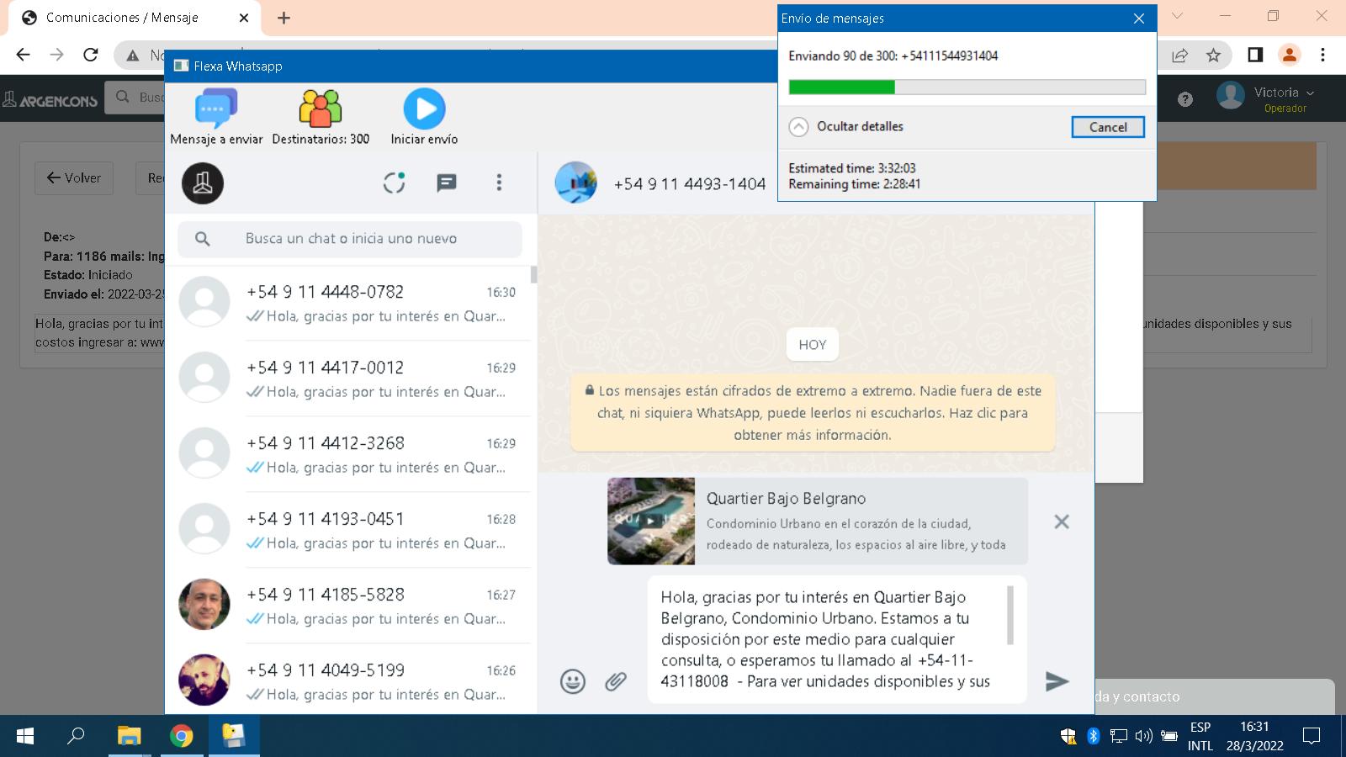Open chat +54 9 11 4412-3268
The height and width of the screenshot is (757, 1346).
click(348, 454)
